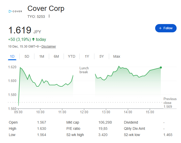Screen dimensions: 181x143
Task: Show the YTD chart range
Action: 71,56
